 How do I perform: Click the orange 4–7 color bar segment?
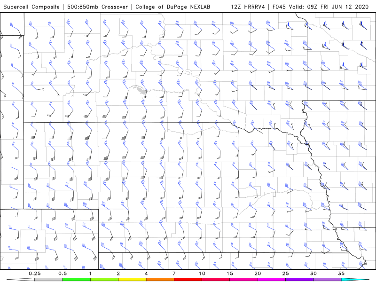pos(160,280)
